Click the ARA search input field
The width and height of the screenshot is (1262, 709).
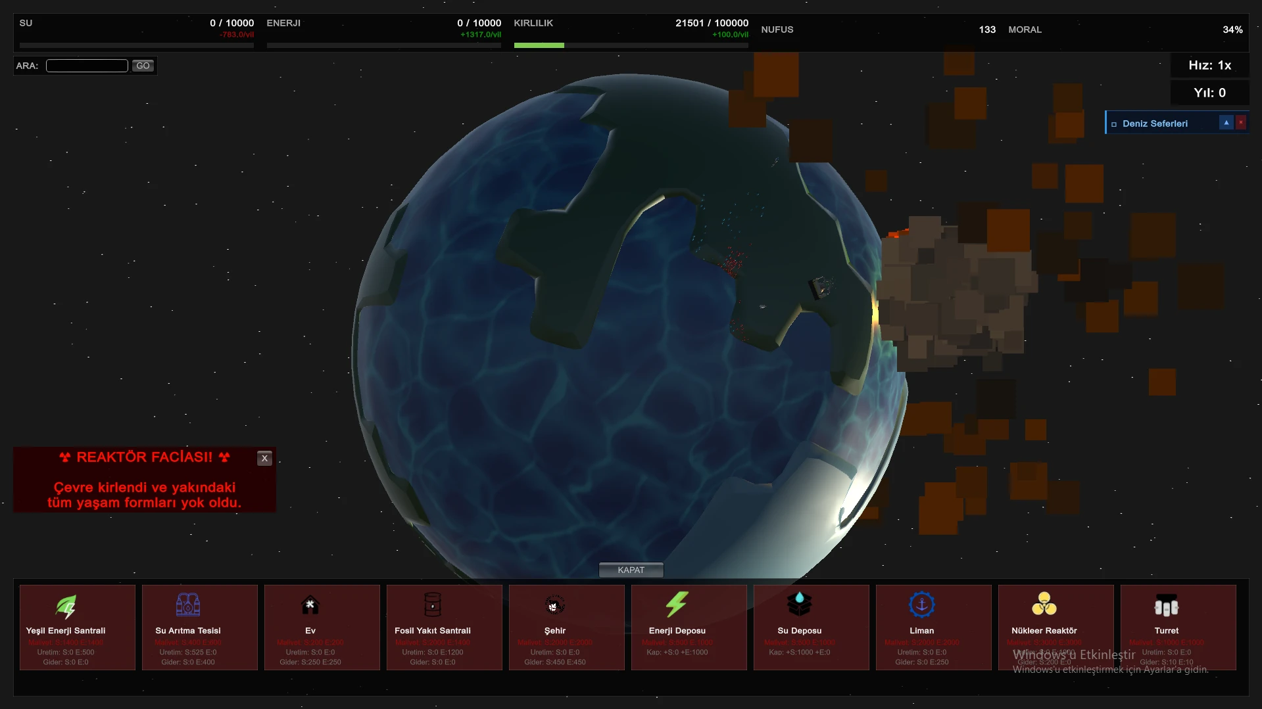click(x=87, y=66)
